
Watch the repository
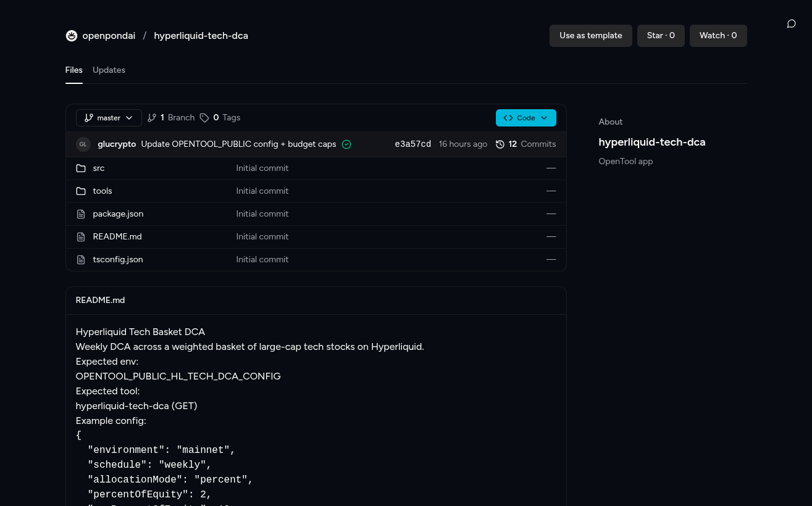click(x=718, y=36)
